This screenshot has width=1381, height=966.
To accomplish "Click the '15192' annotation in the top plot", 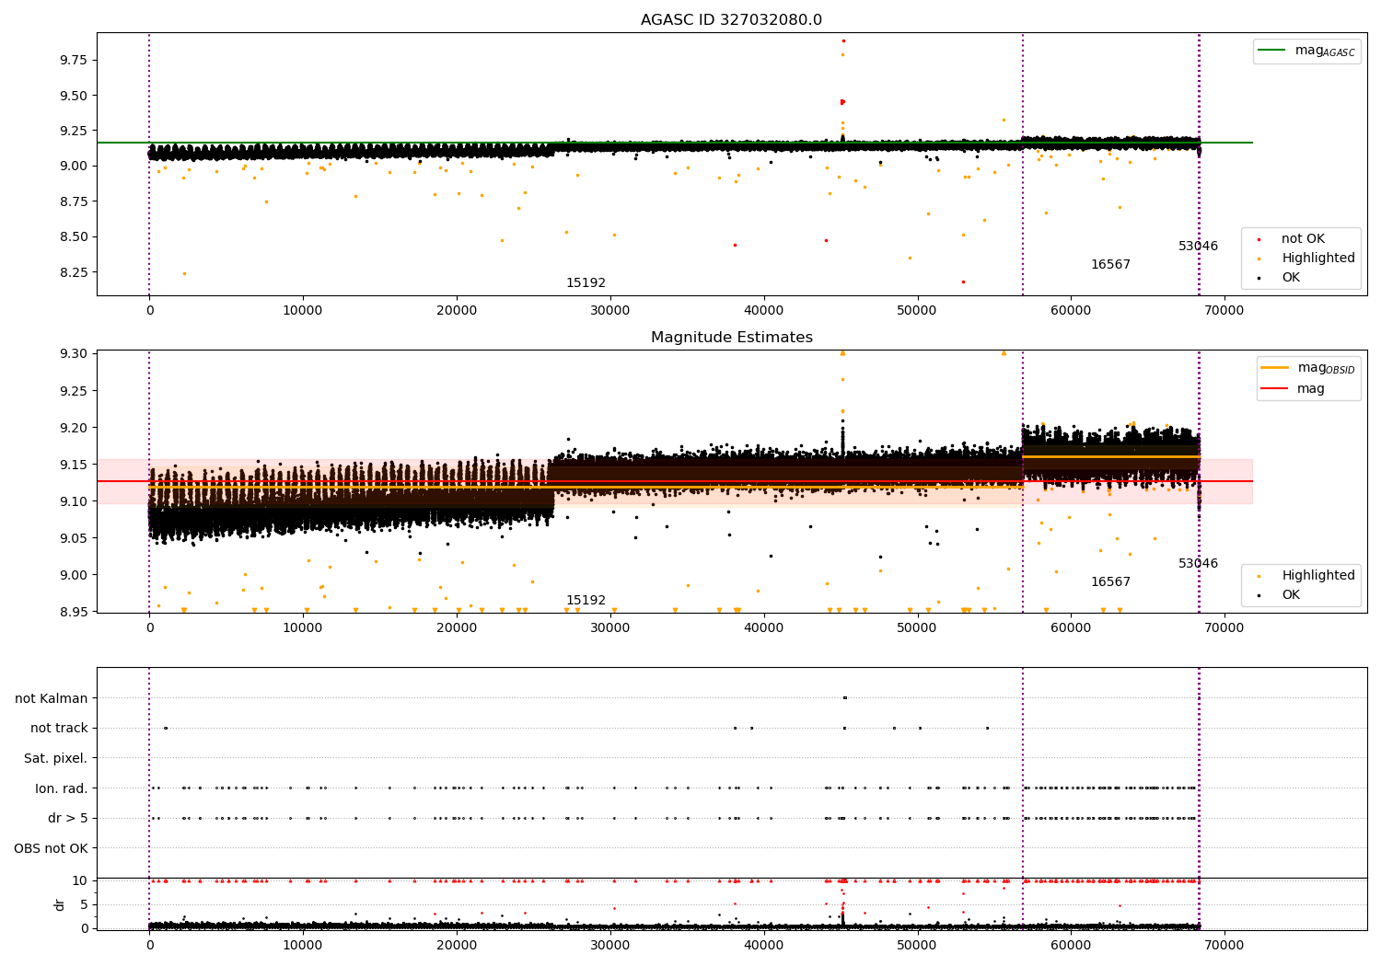I will 586,283.
